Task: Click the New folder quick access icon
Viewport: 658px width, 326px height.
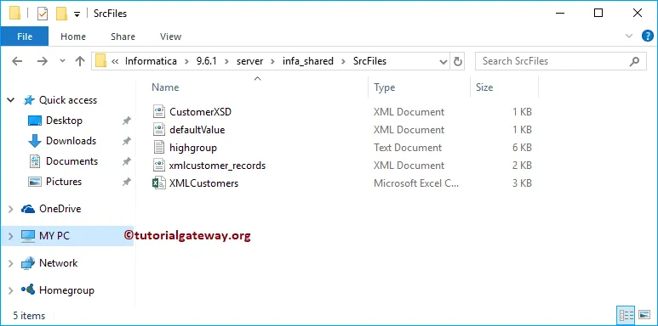Action: click(x=61, y=14)
